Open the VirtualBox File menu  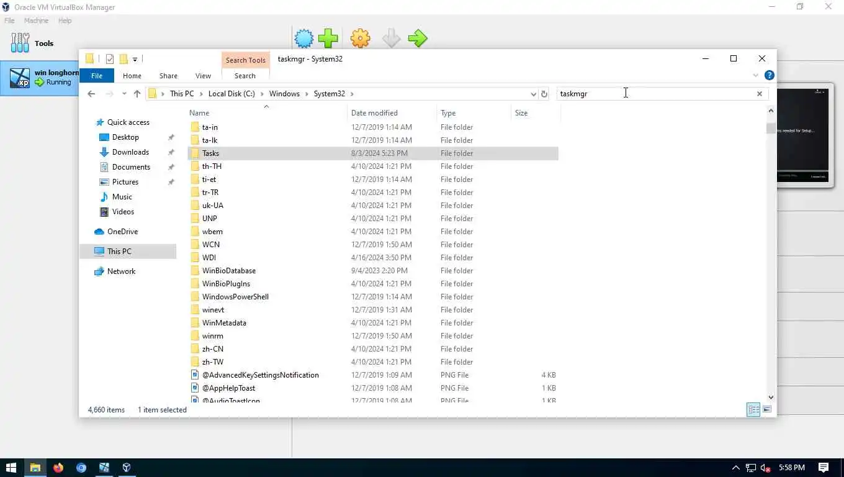[x=10, y=20]
